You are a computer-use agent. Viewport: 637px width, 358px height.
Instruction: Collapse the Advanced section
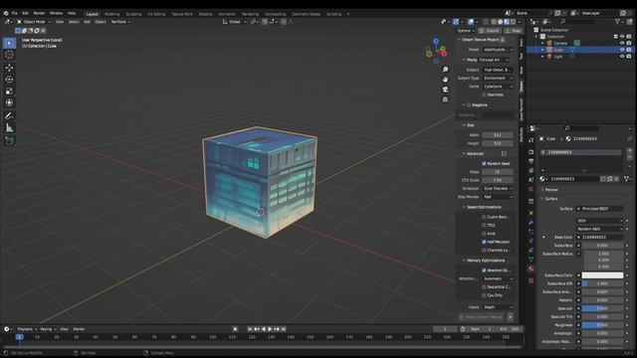(x=474, y=154)
